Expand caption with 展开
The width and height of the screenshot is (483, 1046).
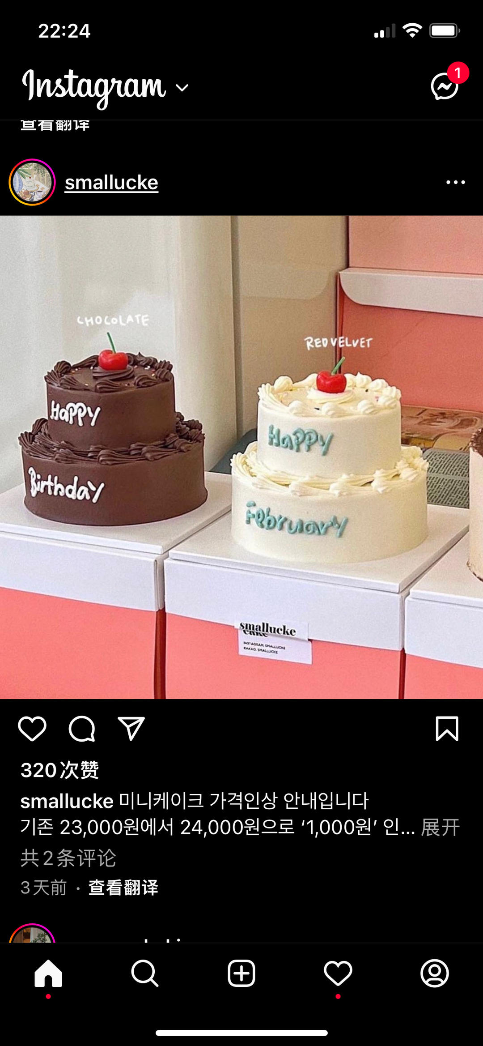point(441,828)
